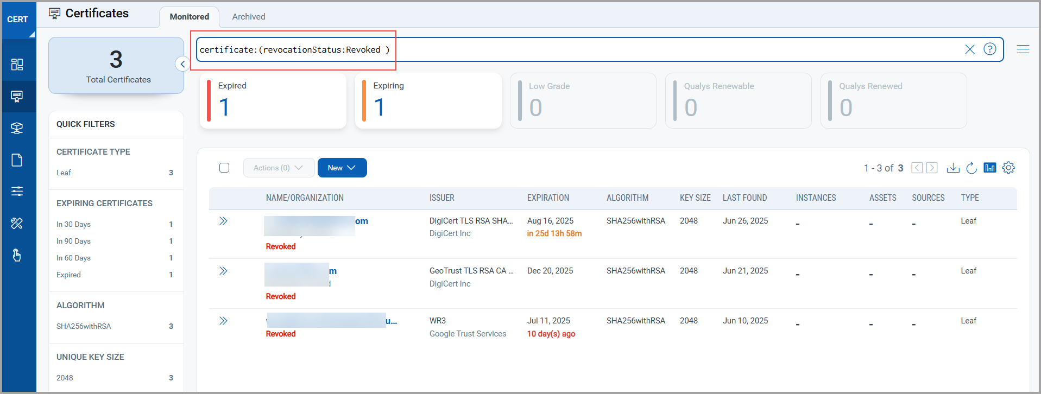This screenshot has width=1041, height=394.
Task: Select the Certificates icon in sidebar
Action: pos(17,97)
